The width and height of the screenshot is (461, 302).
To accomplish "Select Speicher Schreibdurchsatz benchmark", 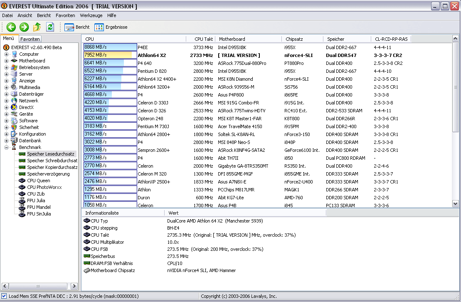I will (x=52, y=161).
